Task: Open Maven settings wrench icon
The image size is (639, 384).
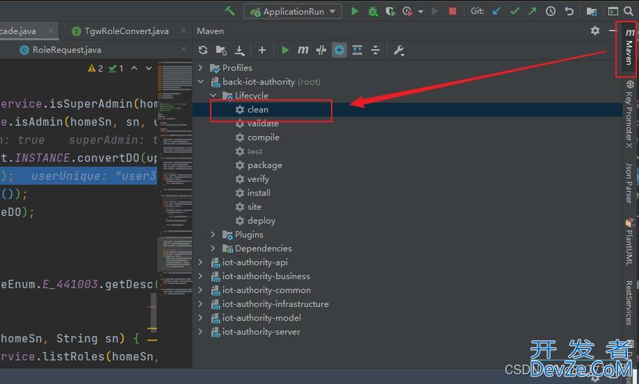Action: pos(398,50)
